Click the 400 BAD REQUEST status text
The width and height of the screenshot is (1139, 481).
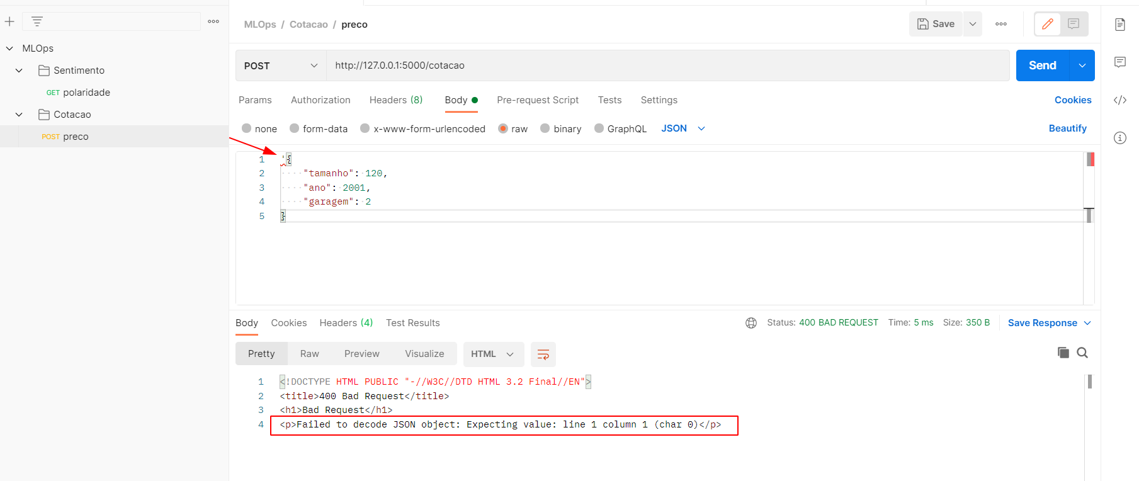point(838,322)
